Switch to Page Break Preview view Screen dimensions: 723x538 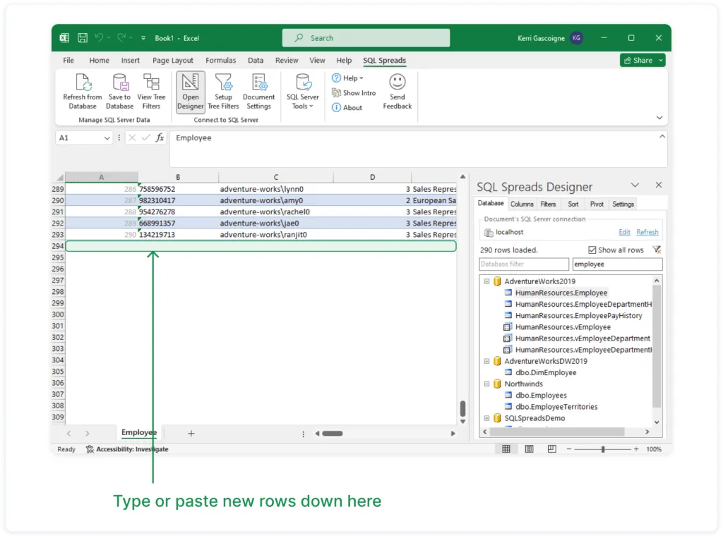[552, 449]
